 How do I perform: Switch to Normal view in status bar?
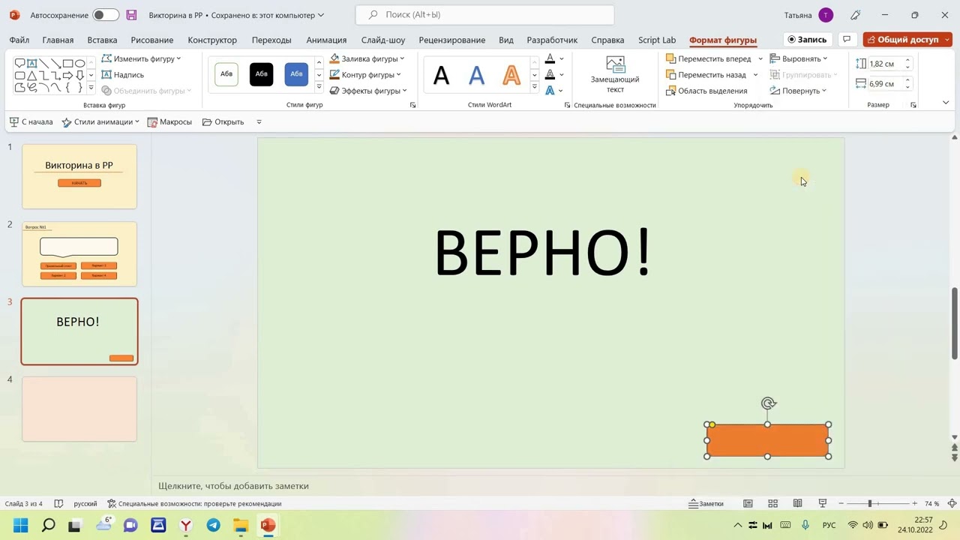pos(748,504)
